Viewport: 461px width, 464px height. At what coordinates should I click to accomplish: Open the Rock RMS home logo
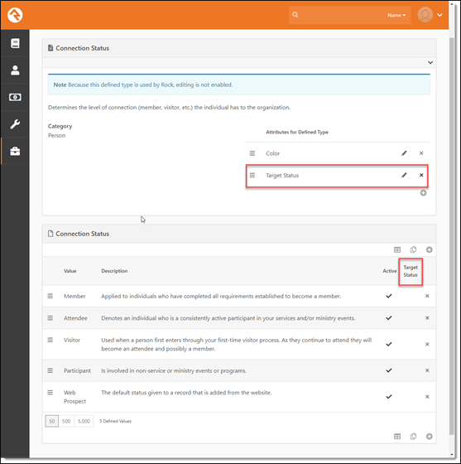[15, 15]
